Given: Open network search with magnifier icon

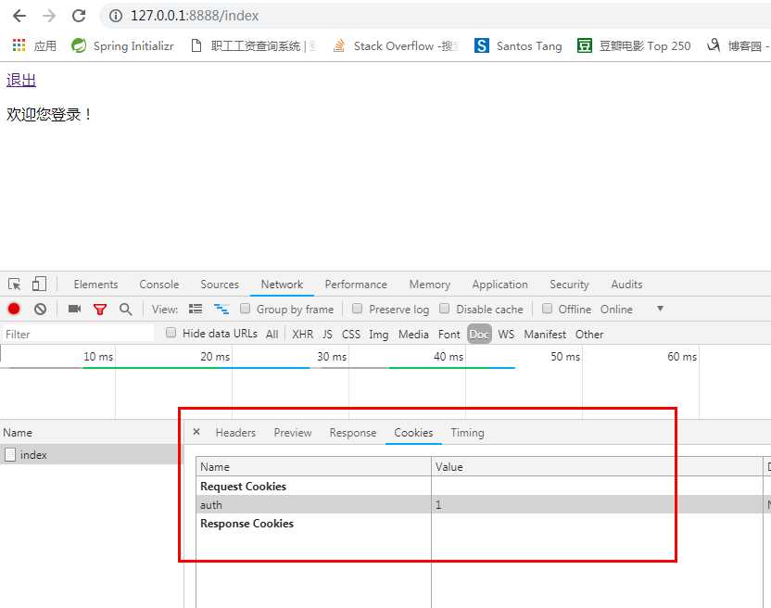Looking at the screenshot, I should [x=126, y=309].
